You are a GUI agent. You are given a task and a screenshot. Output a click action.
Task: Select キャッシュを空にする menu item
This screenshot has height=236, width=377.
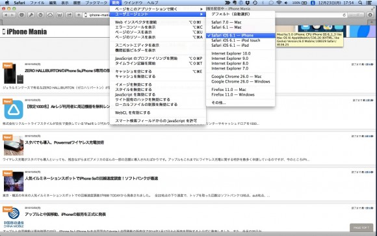click(158, 72)
